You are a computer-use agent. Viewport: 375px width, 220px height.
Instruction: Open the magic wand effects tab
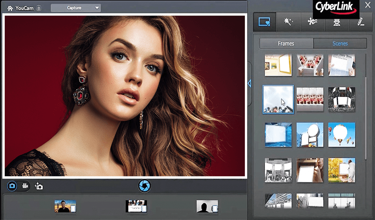(288, 22)
